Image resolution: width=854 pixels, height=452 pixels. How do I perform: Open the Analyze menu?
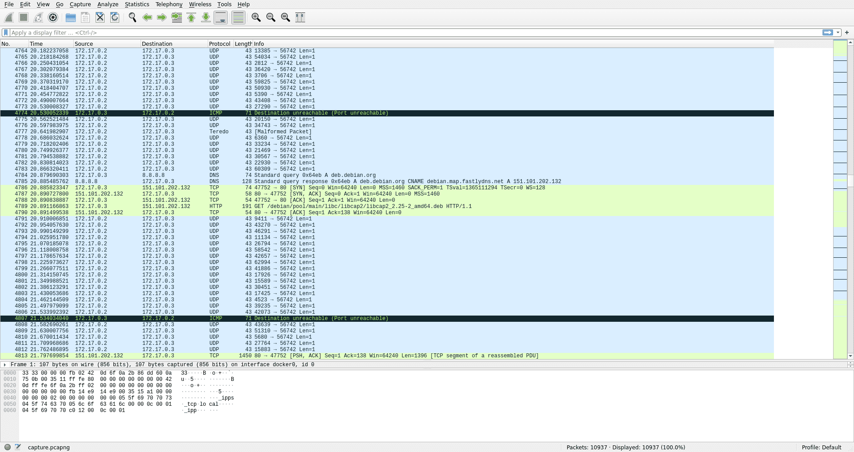point(108,4)
